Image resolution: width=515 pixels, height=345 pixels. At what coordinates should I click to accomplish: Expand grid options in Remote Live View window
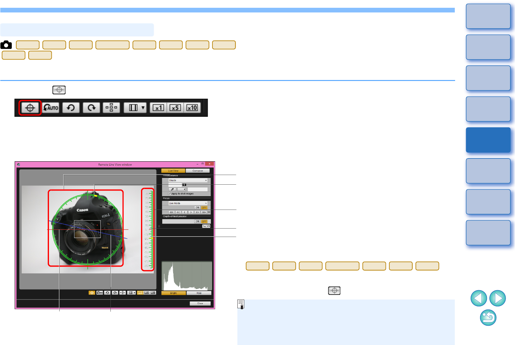click(132, 293)
